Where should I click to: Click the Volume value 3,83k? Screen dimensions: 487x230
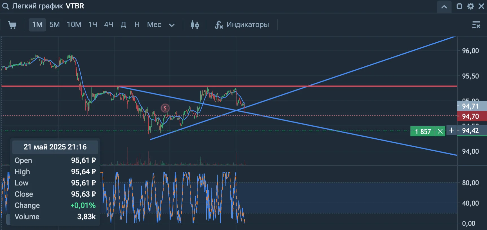86,217
